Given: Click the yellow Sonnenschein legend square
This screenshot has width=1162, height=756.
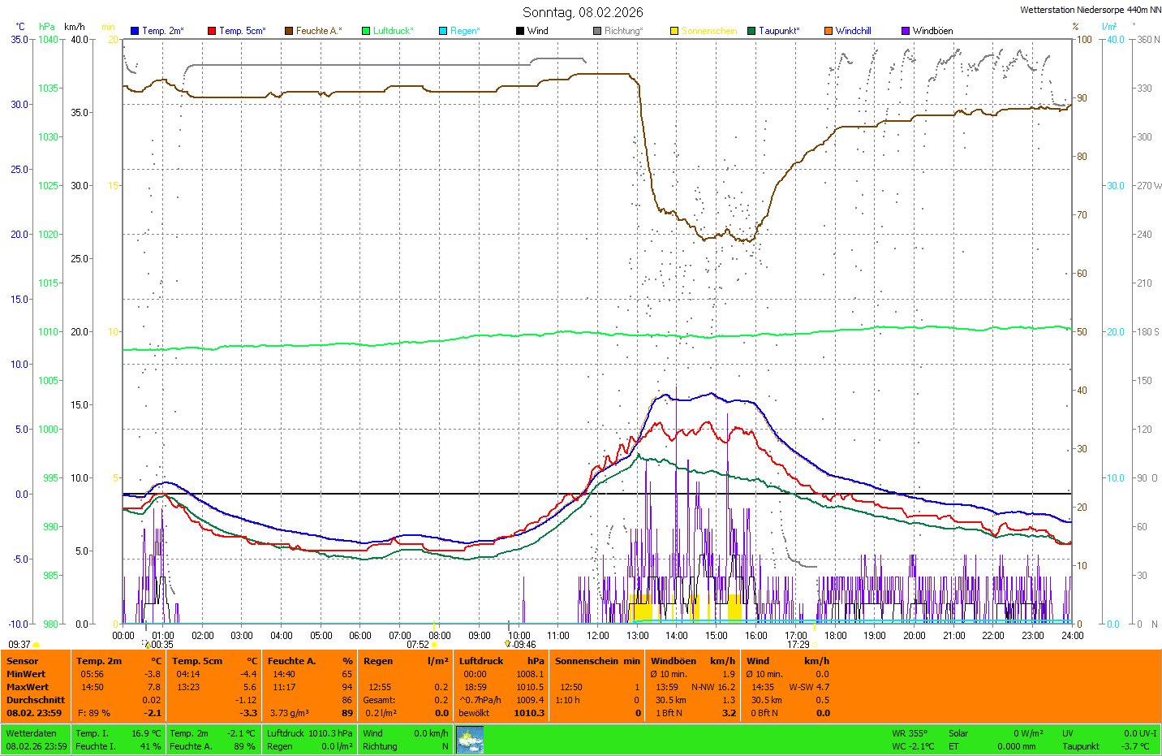Looking at the screenshot, I should click(x=674, y=31).
